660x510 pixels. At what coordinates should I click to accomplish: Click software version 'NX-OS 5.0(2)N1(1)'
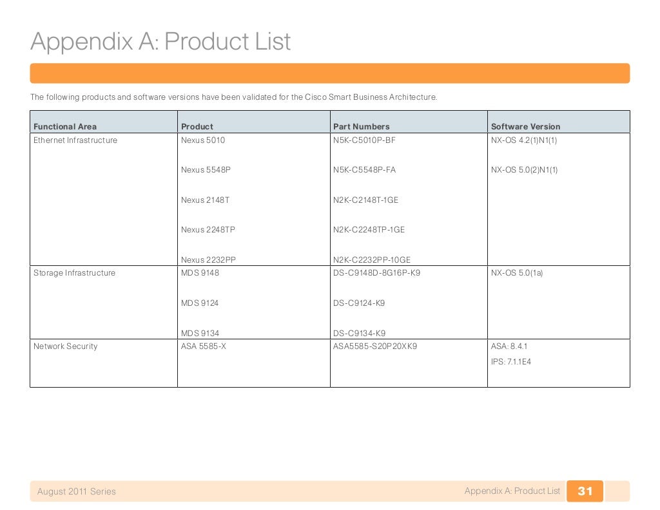coord(525,170)
